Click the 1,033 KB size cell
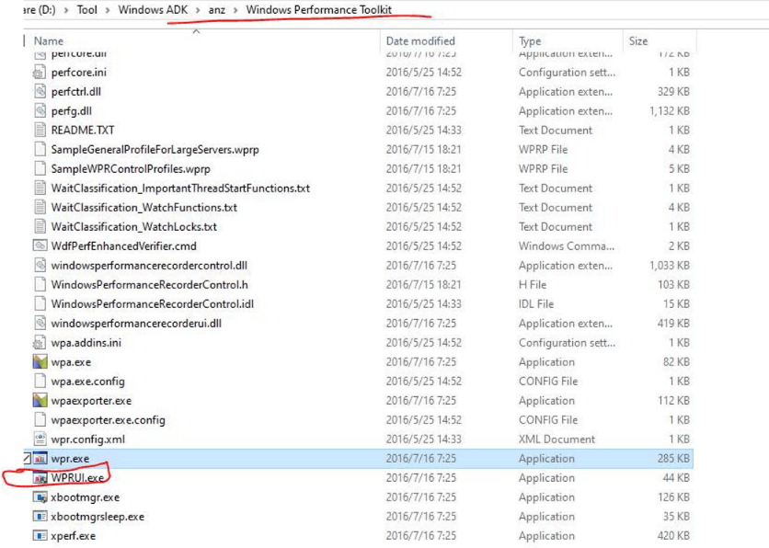769x548 pixels. click(x=670, y=266)
